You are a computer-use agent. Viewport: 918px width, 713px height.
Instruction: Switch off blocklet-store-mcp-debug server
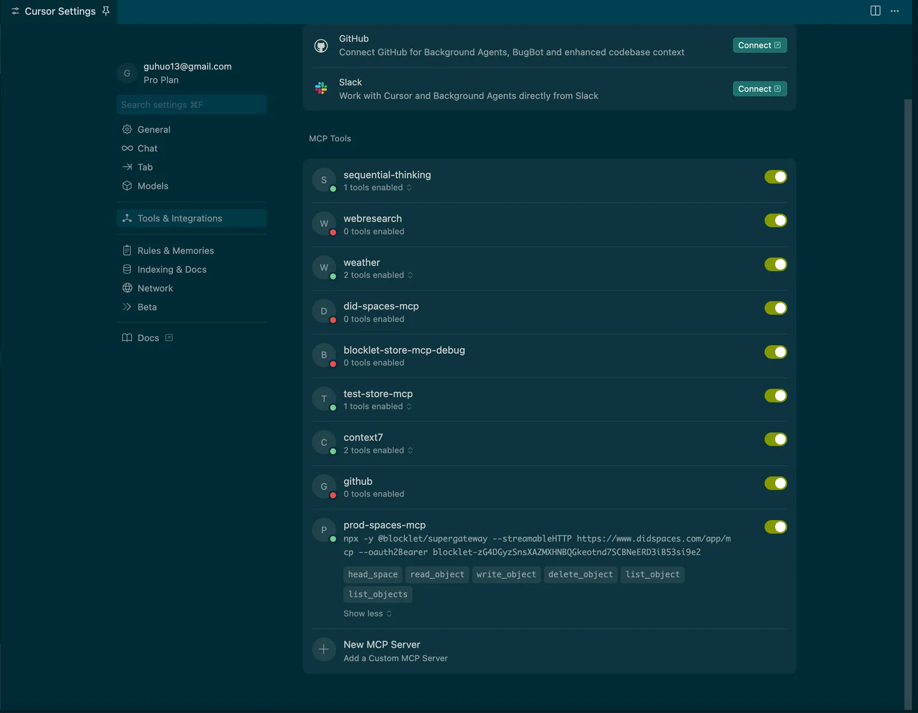(776, 352)
